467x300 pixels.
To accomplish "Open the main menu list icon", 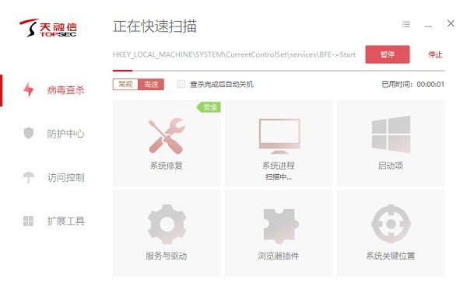I will 406,24.
